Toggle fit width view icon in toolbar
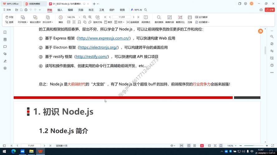Image resolution: width=277 pixels, height=155 pixels. point(79,22)
